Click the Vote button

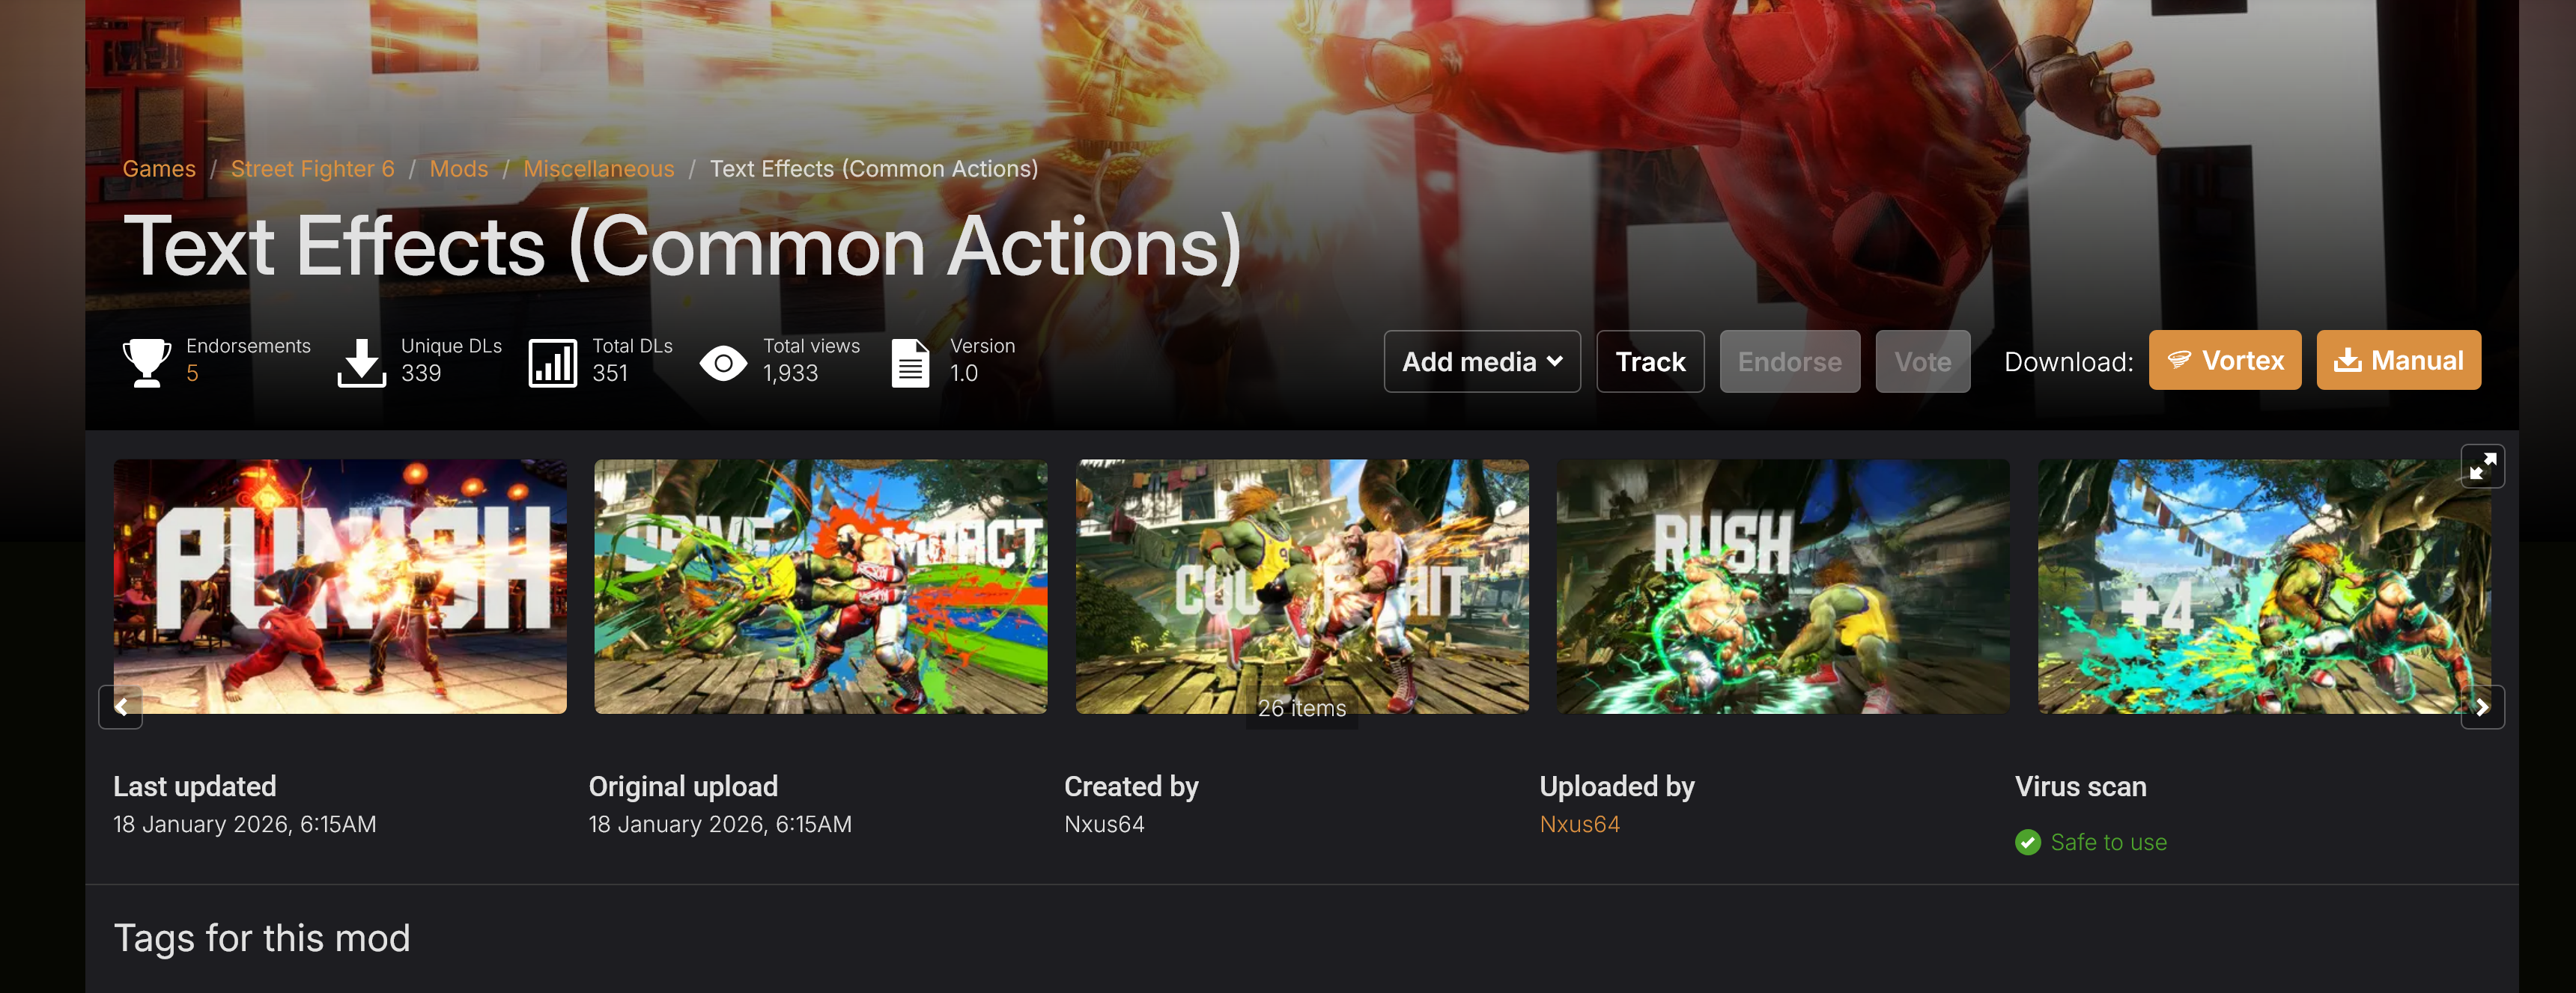[x=1922, y=361]
